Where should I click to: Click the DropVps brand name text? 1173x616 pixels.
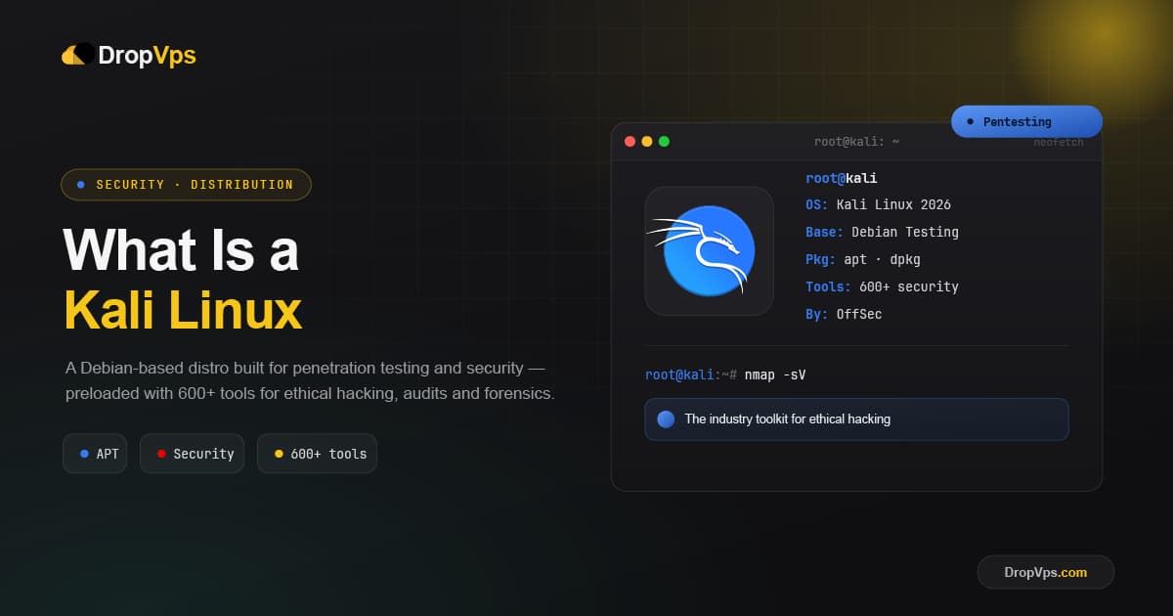tap(148, 56)
